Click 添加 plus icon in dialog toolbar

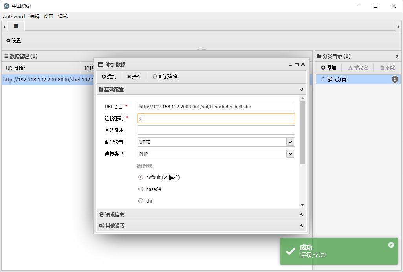point(109,77)
